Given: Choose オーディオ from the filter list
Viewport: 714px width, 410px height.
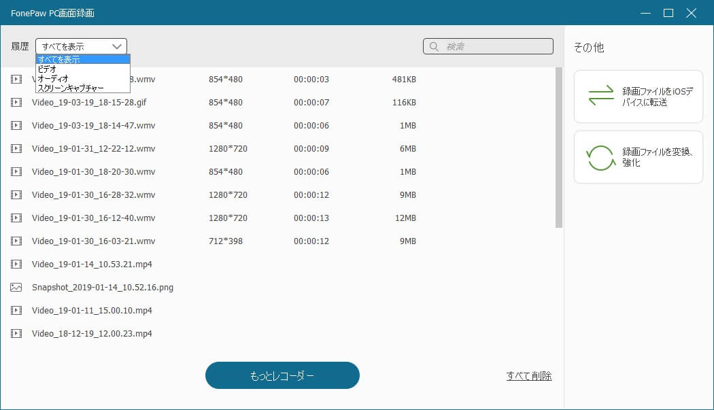Looking at the screenshot, I should point(84,79).
